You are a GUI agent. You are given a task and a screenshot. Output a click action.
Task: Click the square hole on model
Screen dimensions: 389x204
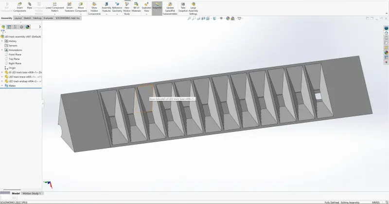[x=318, y=96]
